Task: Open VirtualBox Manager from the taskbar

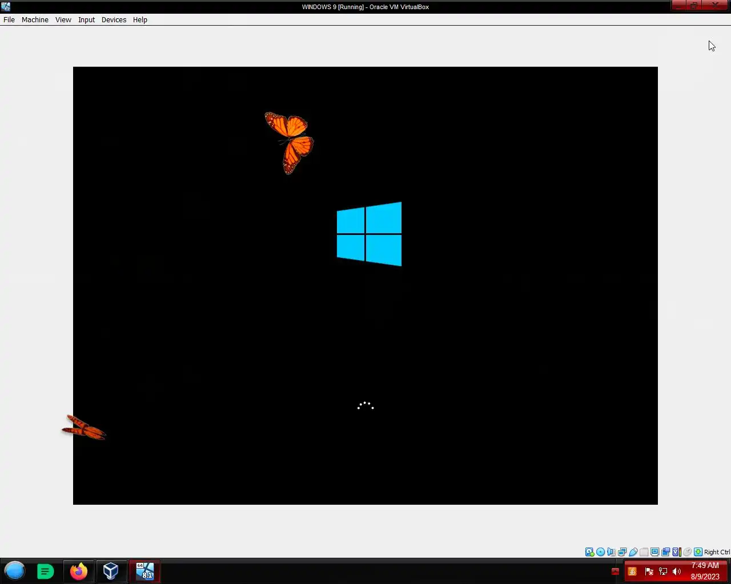Action: coord(111,571)
